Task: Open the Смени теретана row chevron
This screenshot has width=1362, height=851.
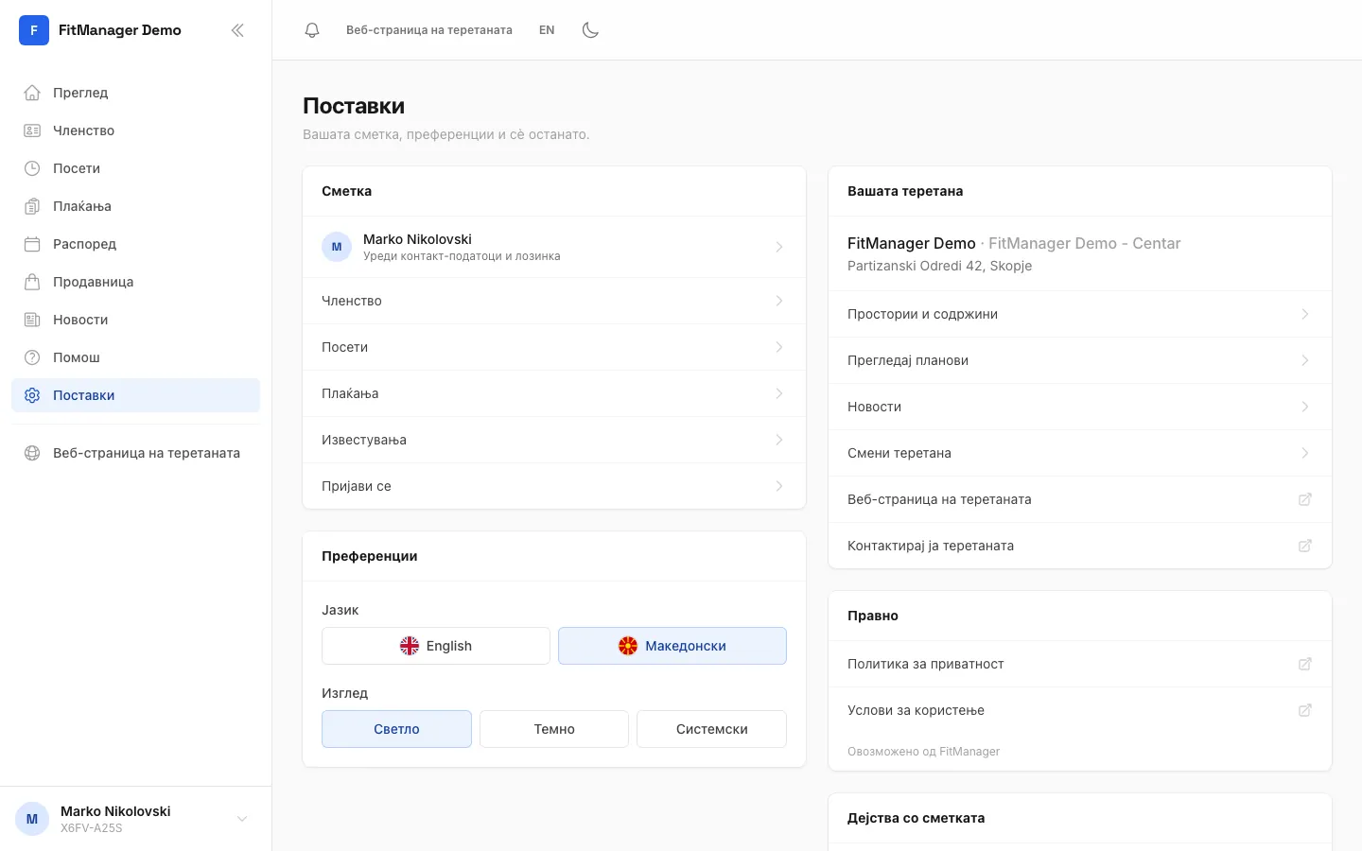Action: coord(1305,453)
